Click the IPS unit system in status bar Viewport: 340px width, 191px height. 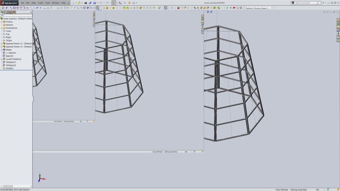coord(317,190)
